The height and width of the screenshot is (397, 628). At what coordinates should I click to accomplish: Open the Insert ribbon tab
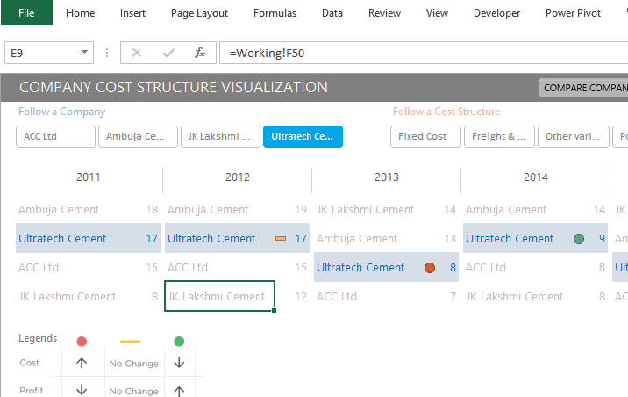click(x=132, y=13)
